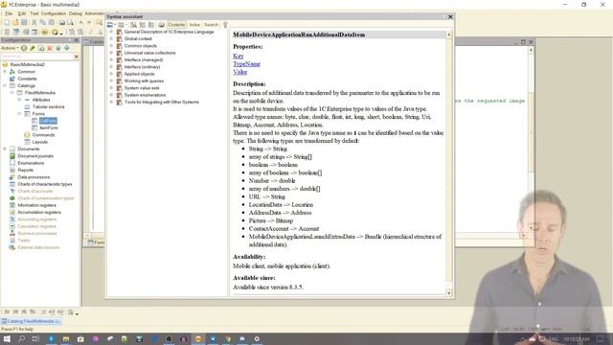The width and height of the screenshot is (613, 345).
Task: Open the TypeName property link
Action: pos(247,64)
